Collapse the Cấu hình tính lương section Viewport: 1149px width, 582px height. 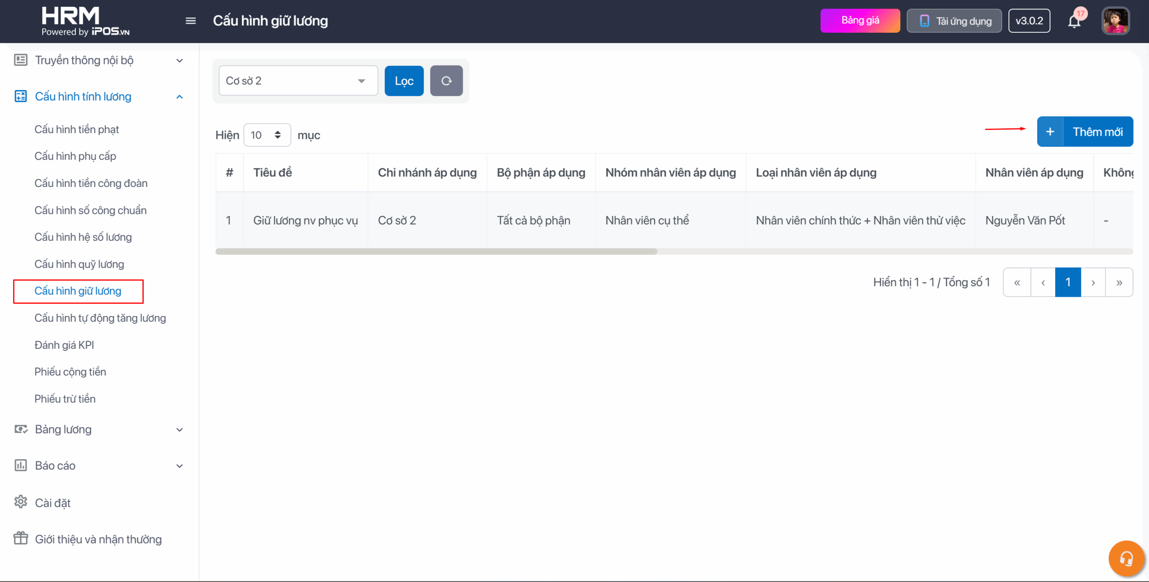pos(180,97)
